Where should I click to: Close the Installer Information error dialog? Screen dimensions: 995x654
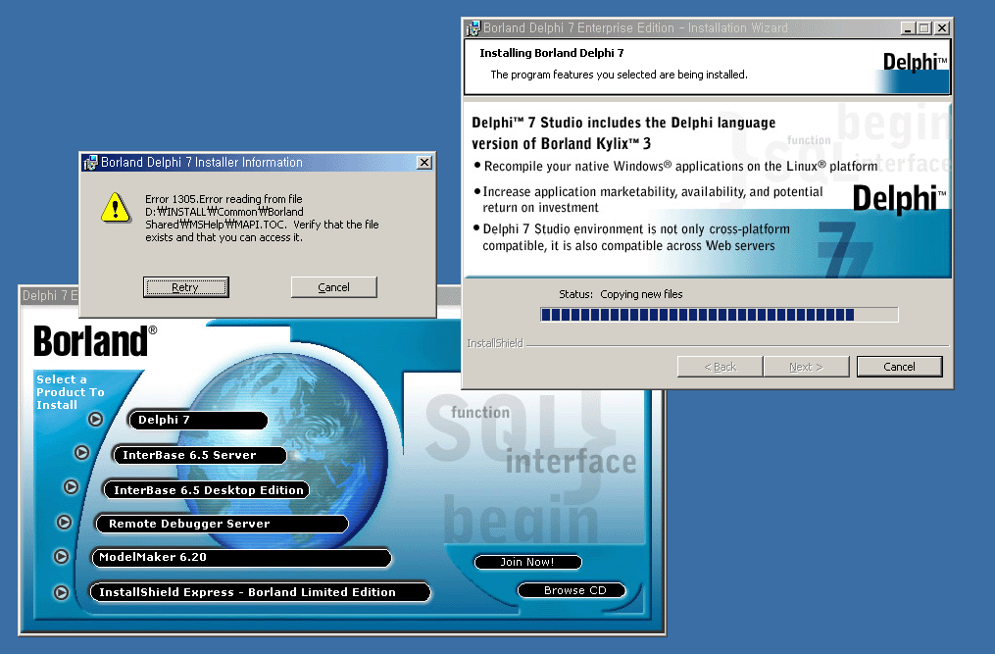click(423, 163)
